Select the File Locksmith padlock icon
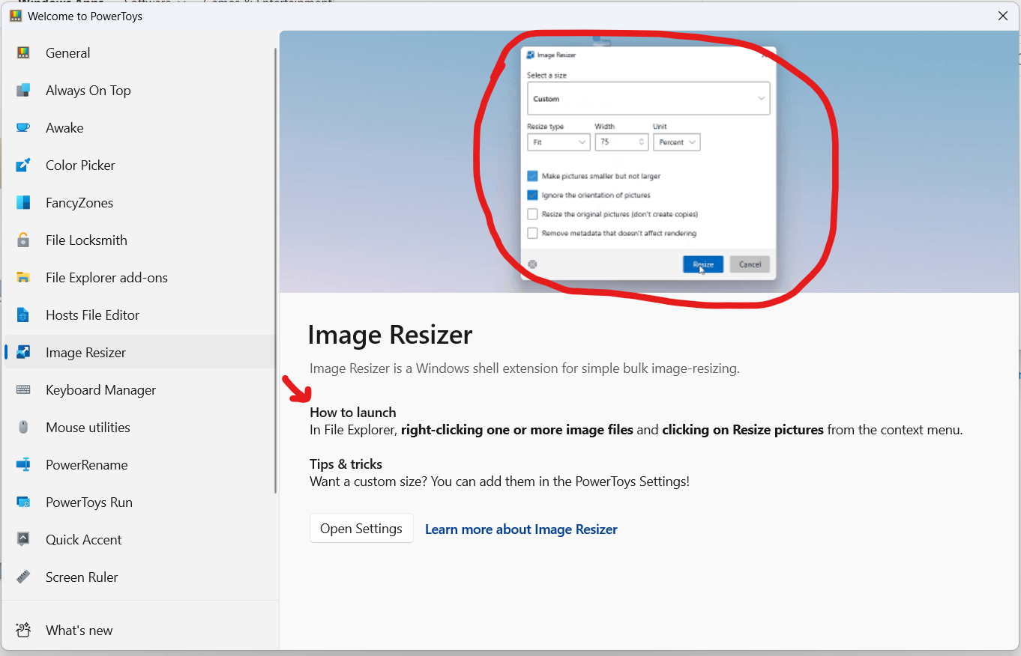Image resolution: width=1021 pixels, height=656 pixels. click(23, 240)
